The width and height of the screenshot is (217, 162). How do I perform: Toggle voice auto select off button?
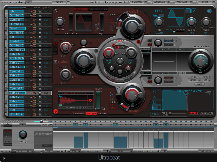point(29,2)
